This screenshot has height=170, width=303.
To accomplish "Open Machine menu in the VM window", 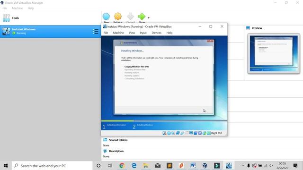I will tap(118, 33).
